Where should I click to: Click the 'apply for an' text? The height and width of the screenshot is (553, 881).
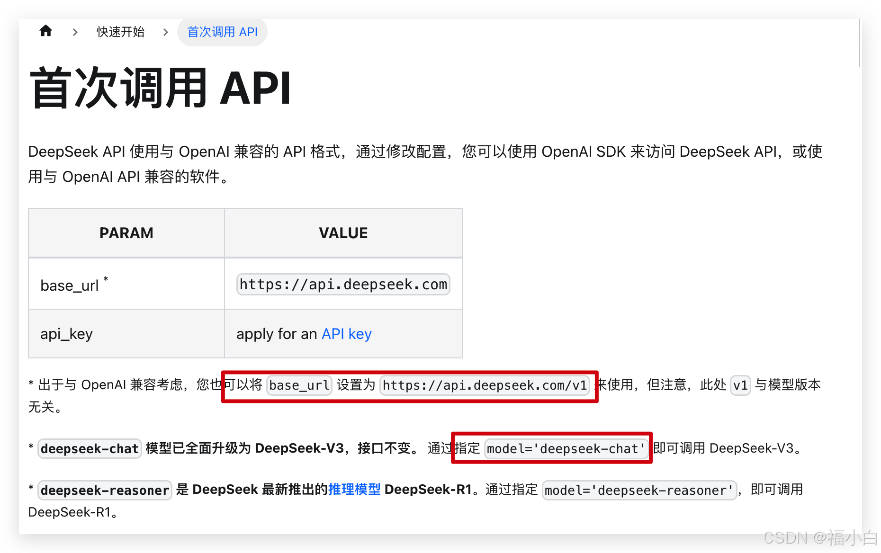(x=277, y=334)
